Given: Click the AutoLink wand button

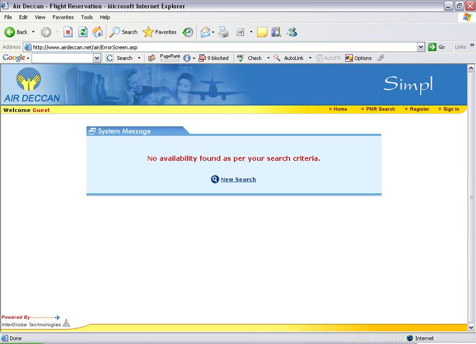Looking at the screenshot, I should click(289, 58).
